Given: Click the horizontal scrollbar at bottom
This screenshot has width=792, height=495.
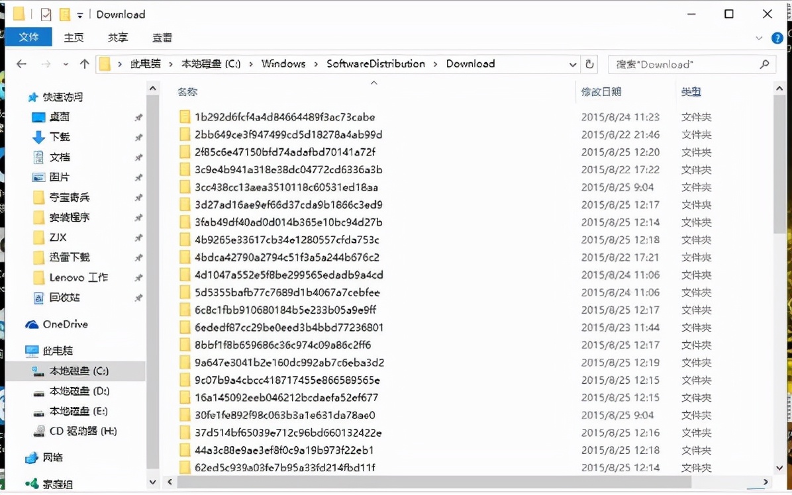Looking at the screenshot, I should (x=430, y=482).
